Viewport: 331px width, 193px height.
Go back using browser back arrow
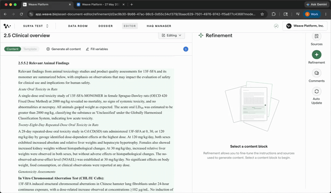click(5, 14)
